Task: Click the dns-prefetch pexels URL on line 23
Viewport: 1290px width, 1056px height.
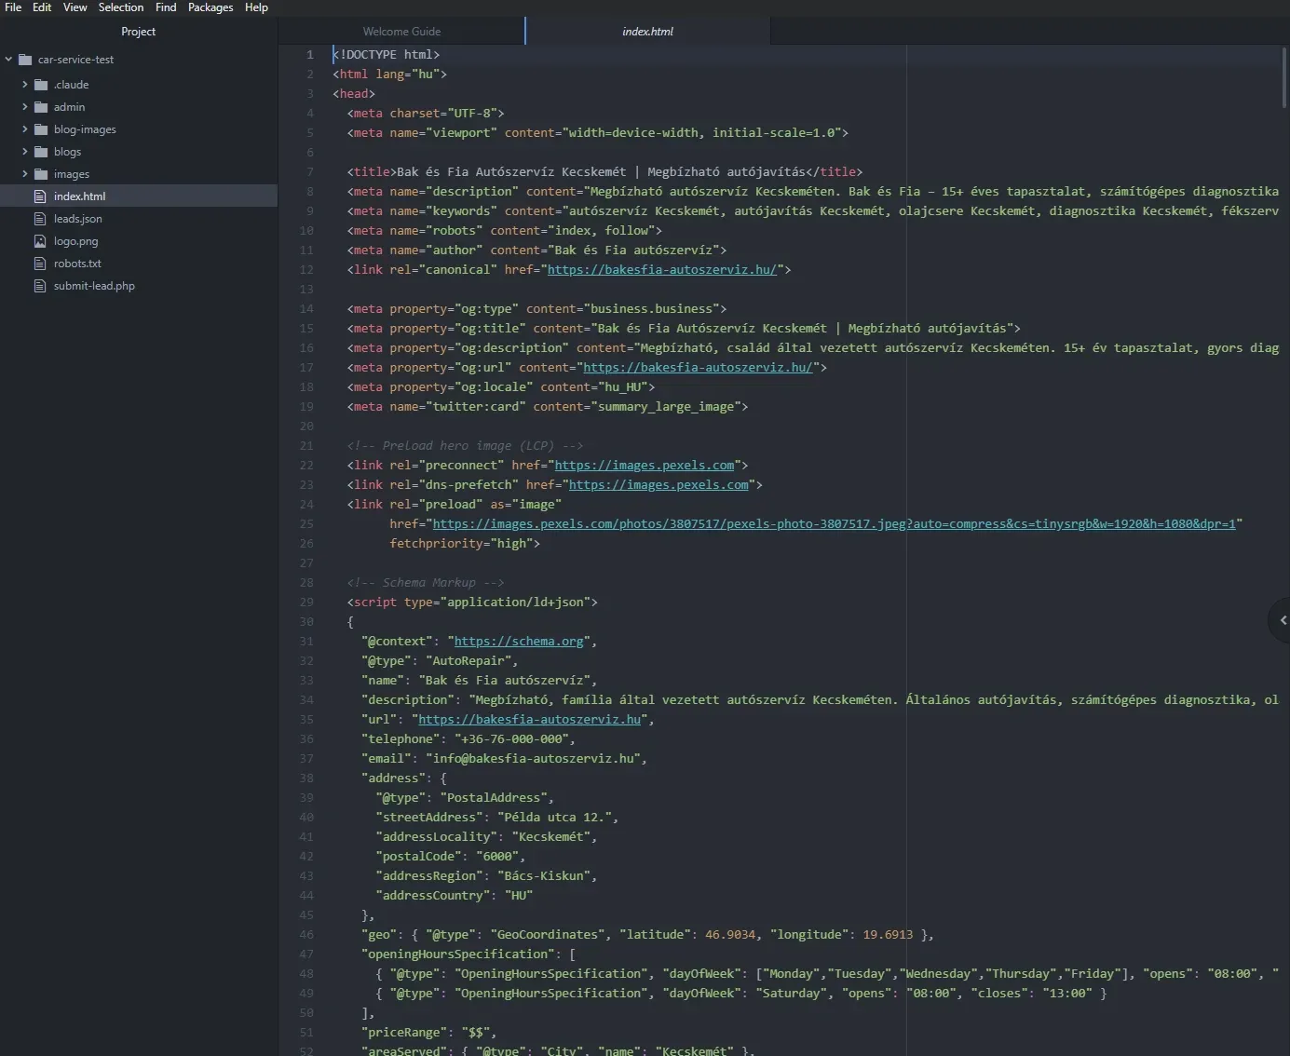Action: click(x=659, y=485)
